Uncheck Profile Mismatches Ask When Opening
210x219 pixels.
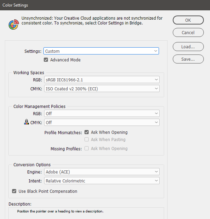87,132
